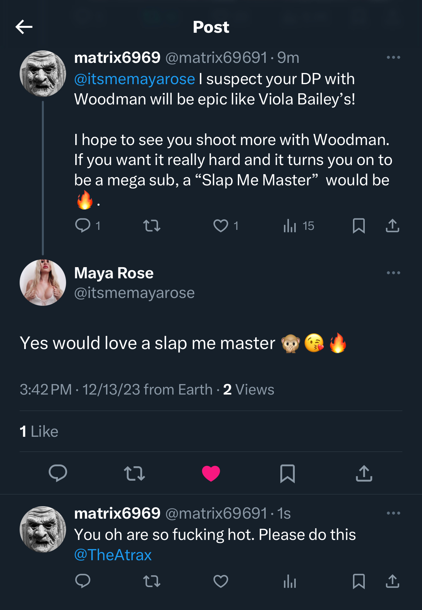Like the first matrix6969 post
This screenshot has width=422, height=610.
coord(221,226)
